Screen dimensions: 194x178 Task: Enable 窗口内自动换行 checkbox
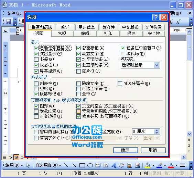36,132
